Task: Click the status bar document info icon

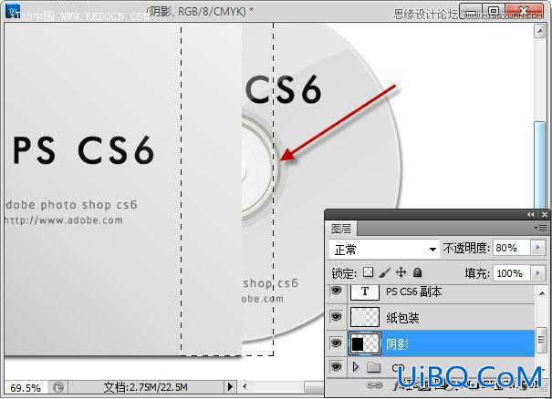Action: [58, 387]
